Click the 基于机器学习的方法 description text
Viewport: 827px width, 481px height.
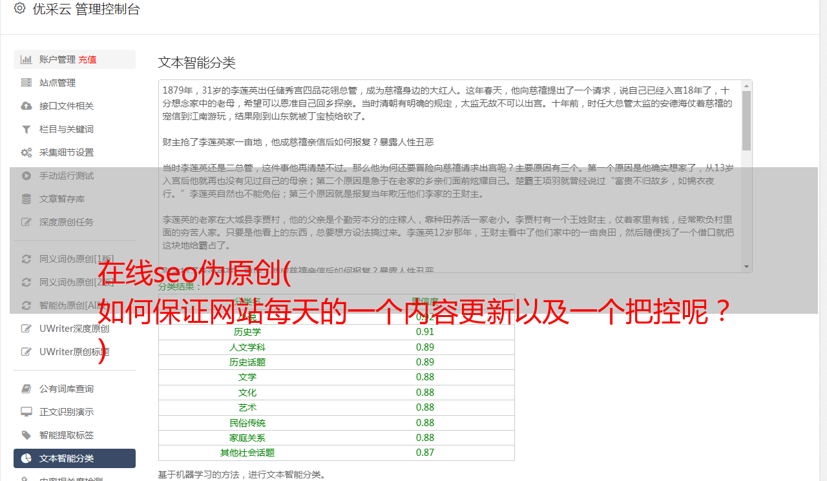[242, 475]
